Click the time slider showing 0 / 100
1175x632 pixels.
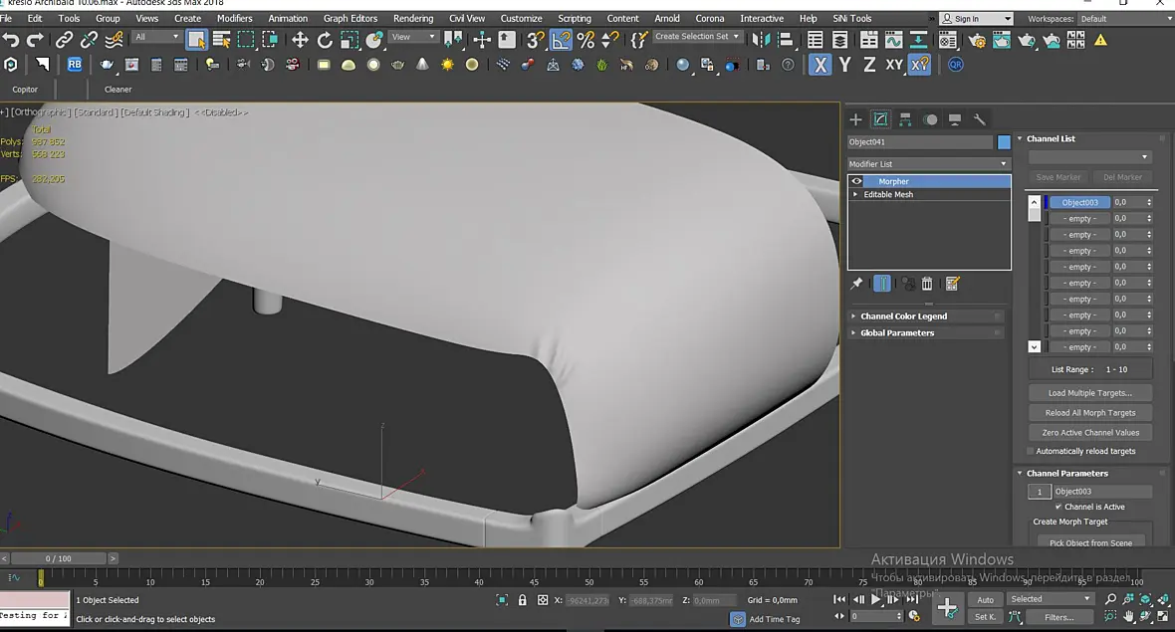59,558
